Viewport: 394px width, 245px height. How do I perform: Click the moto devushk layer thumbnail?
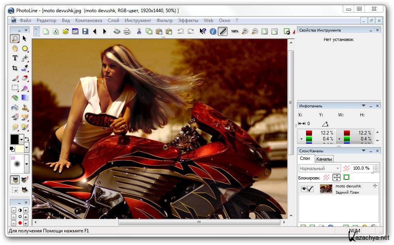(x=326, y=189)
